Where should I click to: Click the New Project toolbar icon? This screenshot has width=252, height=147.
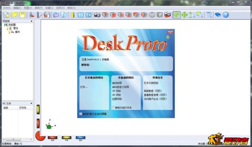tap(6, 15)
